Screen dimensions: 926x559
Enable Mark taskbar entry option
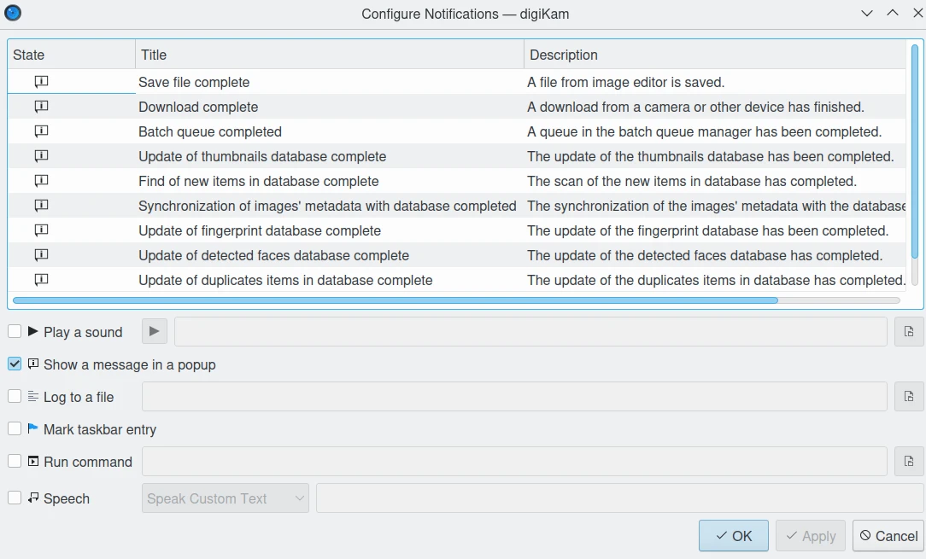[15, 429]
